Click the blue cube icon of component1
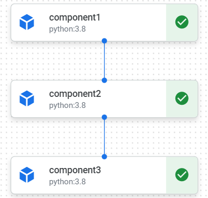 click(27, 22)
